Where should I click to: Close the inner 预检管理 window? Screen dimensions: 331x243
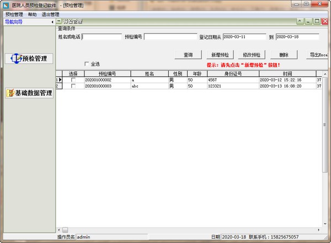pos(325,21)
